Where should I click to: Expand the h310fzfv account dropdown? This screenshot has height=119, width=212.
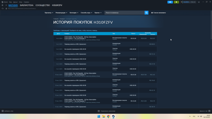tap(189, 2)
